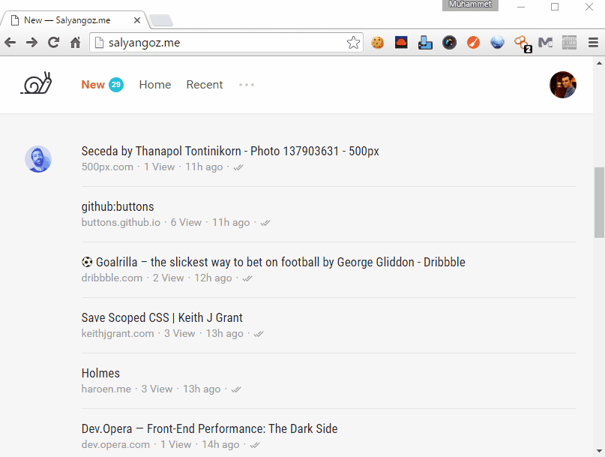Click the dev.opera.com source domain
The height and width of the screenshot is (457, 605).
pyautogui.click(x=115, y=445)
